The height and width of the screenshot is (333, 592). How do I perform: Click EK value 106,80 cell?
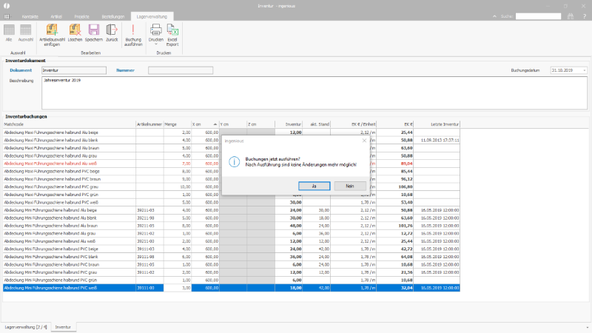pos(395,187)
